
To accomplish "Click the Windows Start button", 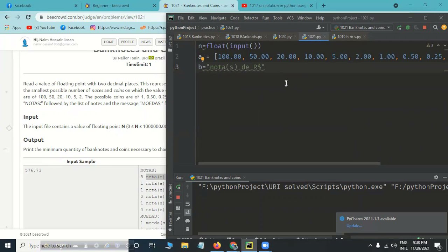I will click(8, 245).
